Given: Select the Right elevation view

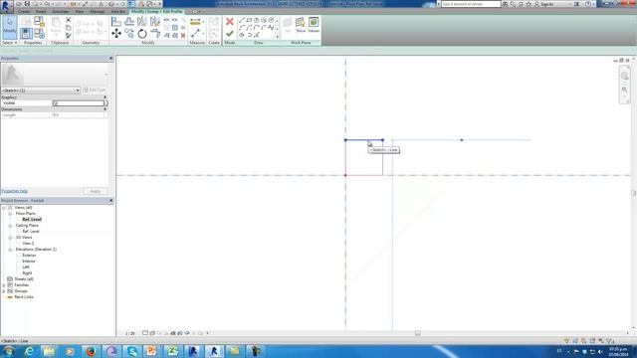Looking at the screenshot, I should point(27,273).
